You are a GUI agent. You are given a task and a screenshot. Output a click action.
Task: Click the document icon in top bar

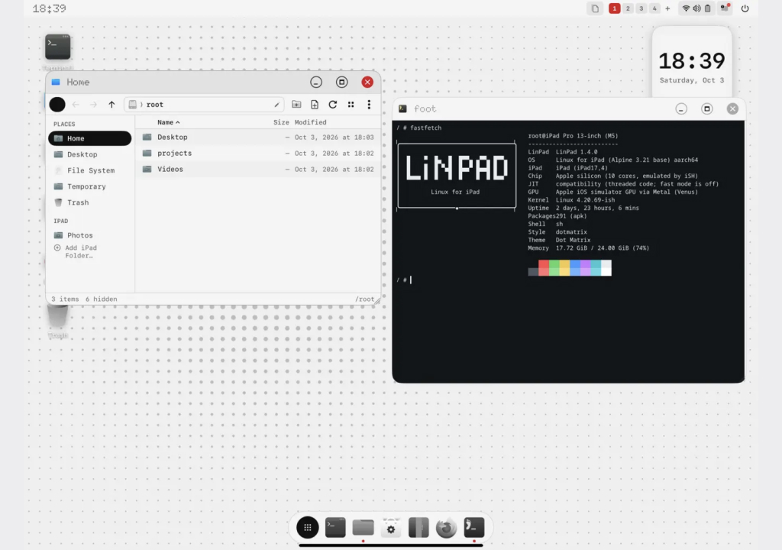(595, 8)
